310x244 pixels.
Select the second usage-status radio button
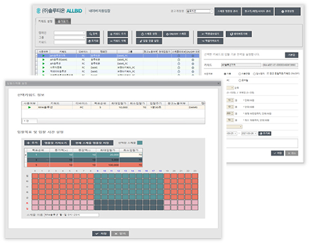[239, 74]
